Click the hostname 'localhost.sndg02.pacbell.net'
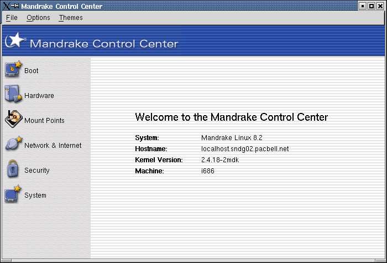Screen dimensions: 387x263 tap(245, 149)
